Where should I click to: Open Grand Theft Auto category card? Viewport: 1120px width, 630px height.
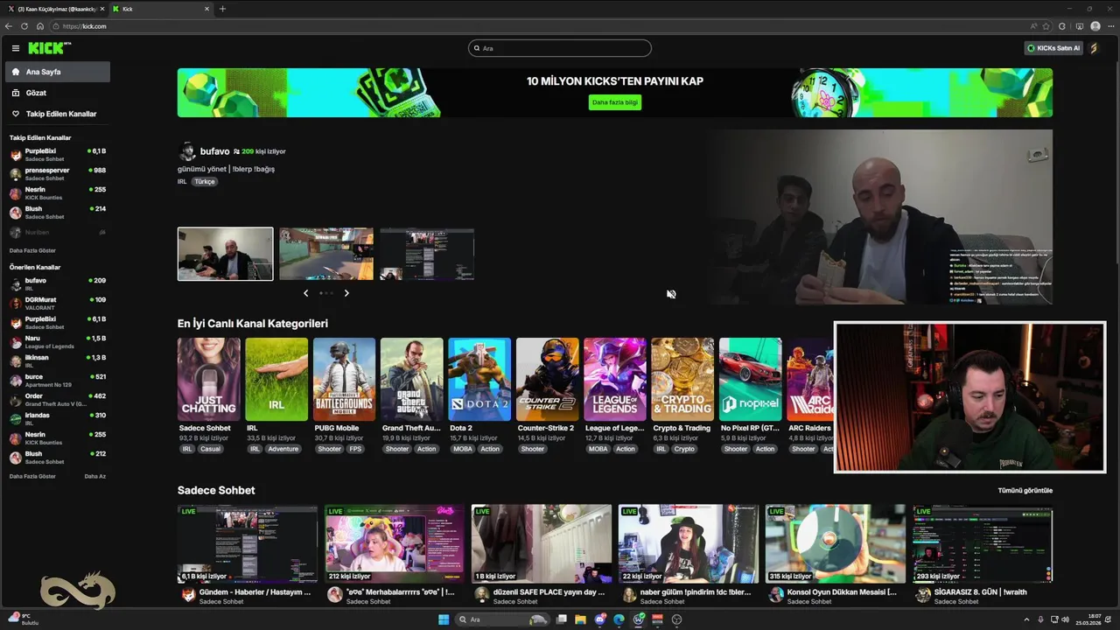click(x=411, y=380)
